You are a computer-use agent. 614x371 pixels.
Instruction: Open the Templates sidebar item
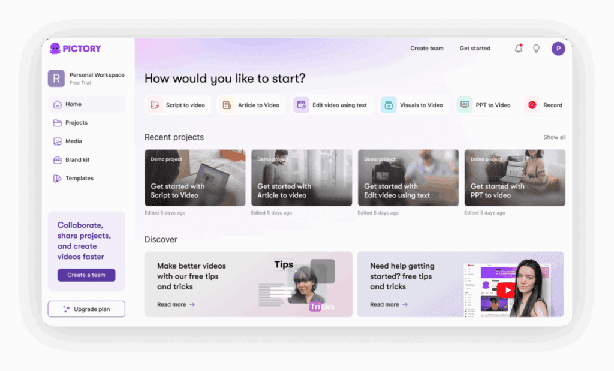[79, 179]
